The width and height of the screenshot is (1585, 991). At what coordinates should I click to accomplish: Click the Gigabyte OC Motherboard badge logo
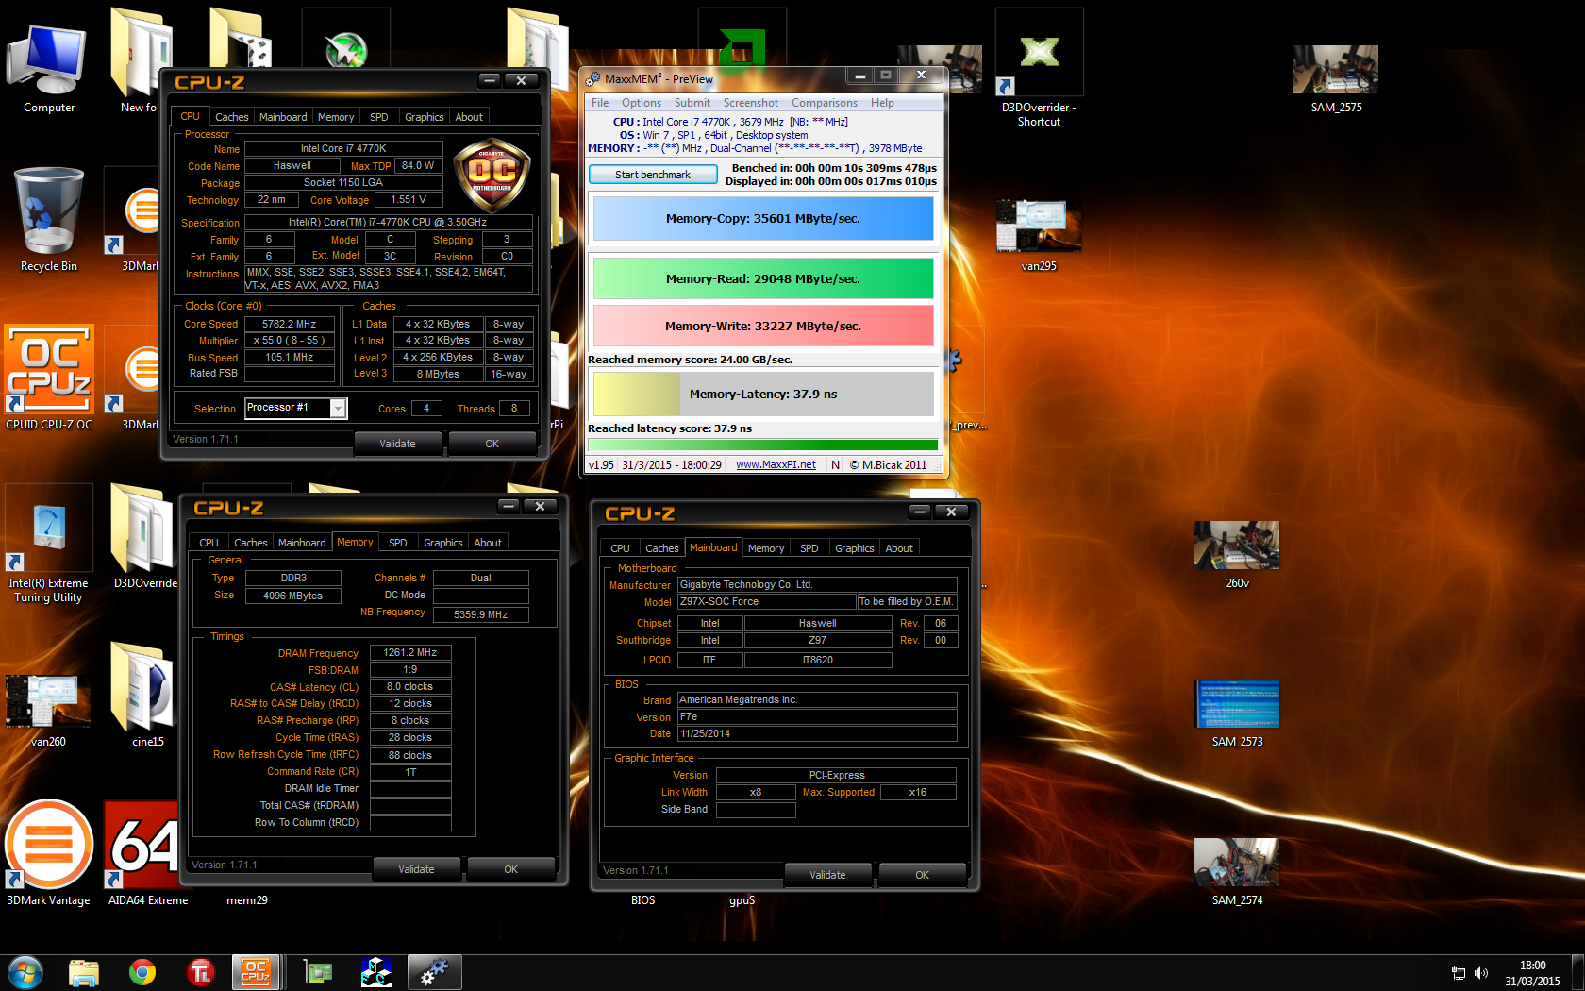coord(492,176)
